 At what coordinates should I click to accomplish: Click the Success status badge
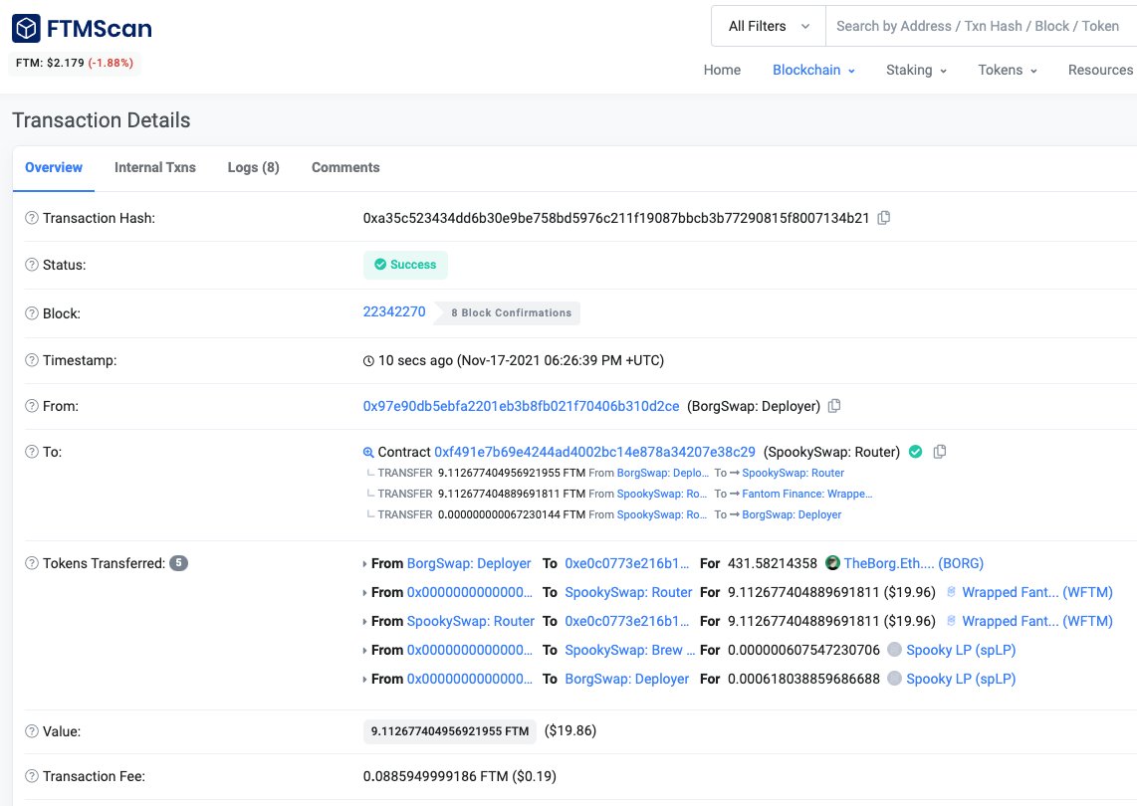405,265
